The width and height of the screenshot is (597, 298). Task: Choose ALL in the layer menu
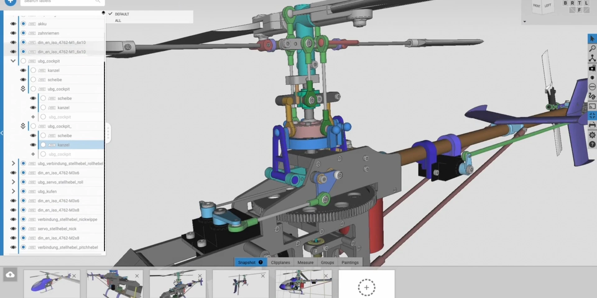118,20
